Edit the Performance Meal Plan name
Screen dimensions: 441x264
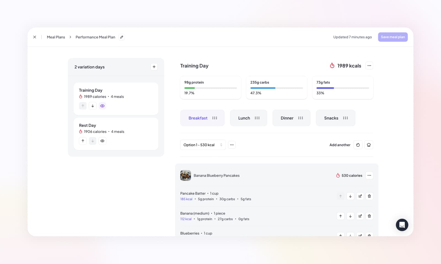(122, 37)
